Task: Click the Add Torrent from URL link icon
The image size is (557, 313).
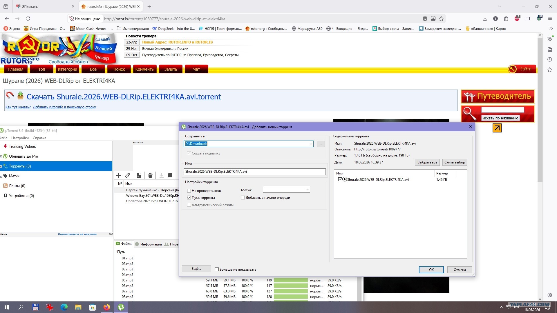Action: [128, 175]
